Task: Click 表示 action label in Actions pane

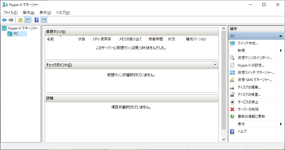Action: pos(241,124)
